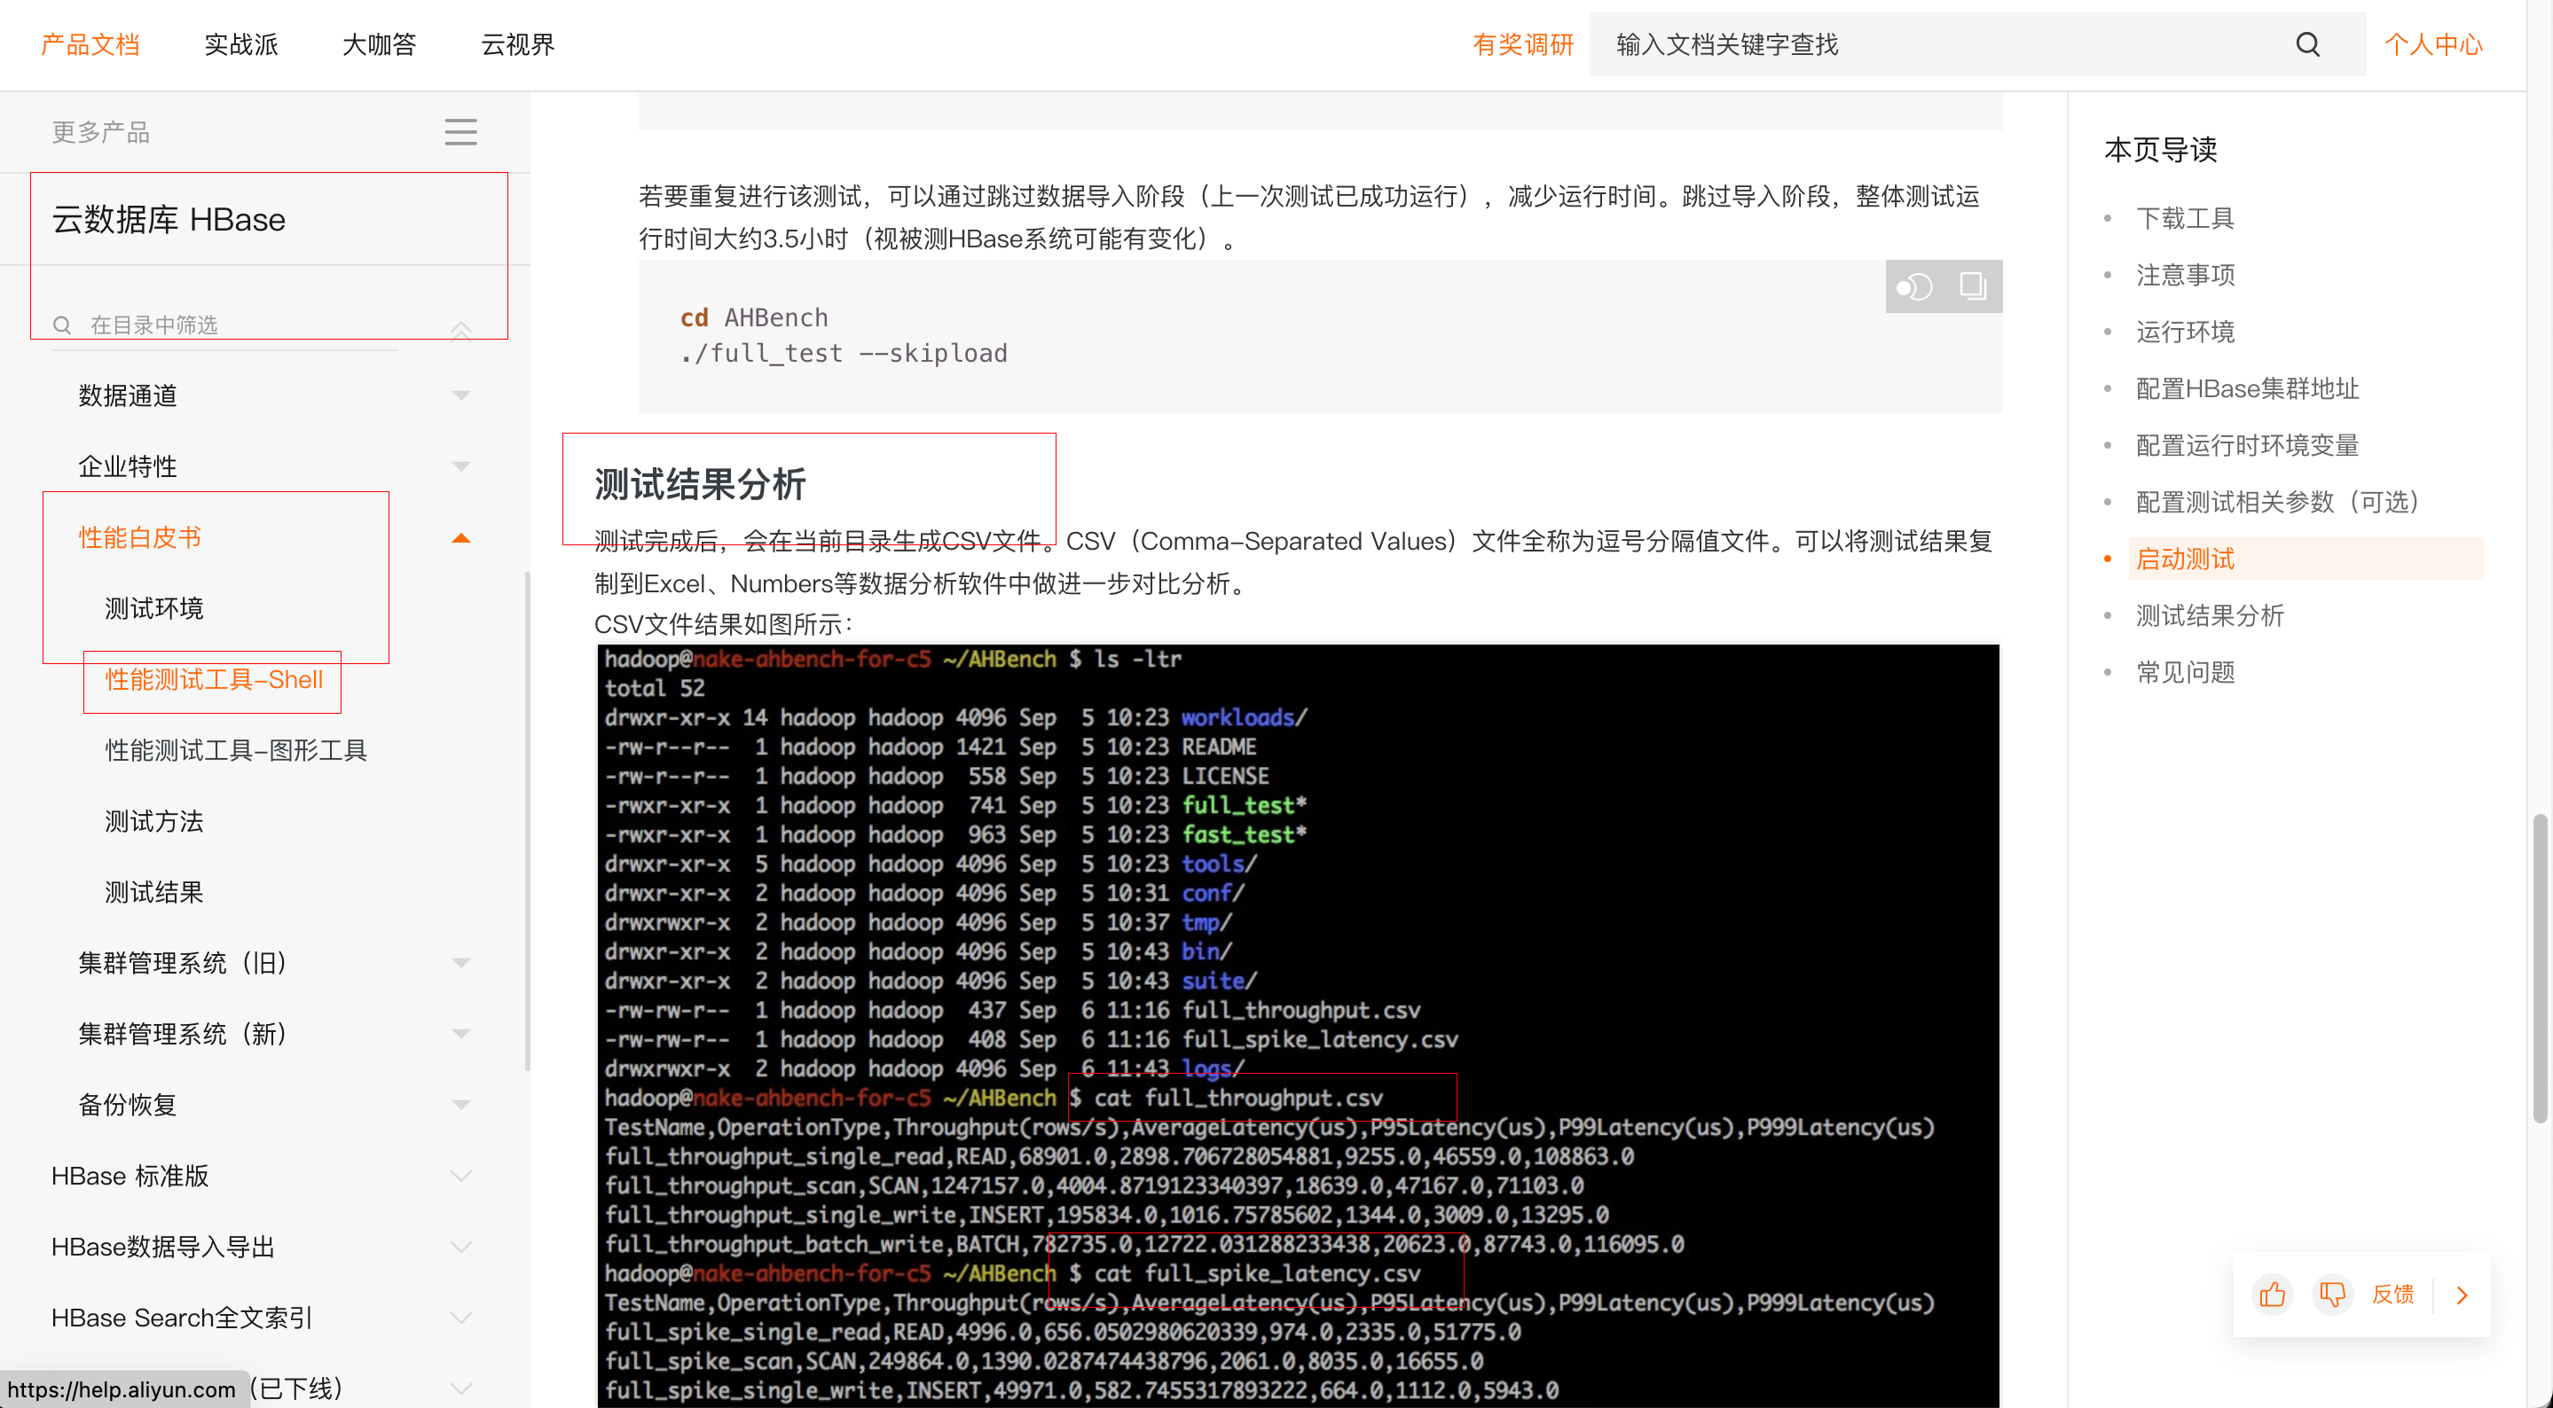This screenshot has width=2553, height=1408.
Task: Open the 云视界 tab
Action: [517, 44]
